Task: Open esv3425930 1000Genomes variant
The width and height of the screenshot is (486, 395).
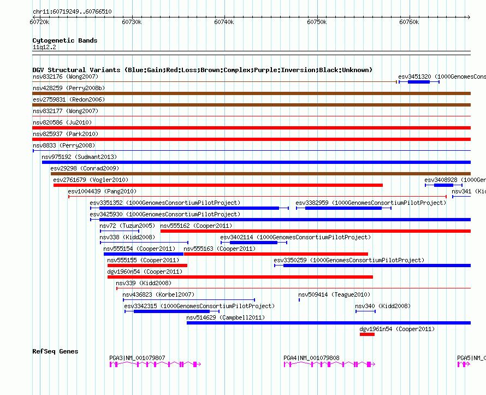Action: coord(281,220)
